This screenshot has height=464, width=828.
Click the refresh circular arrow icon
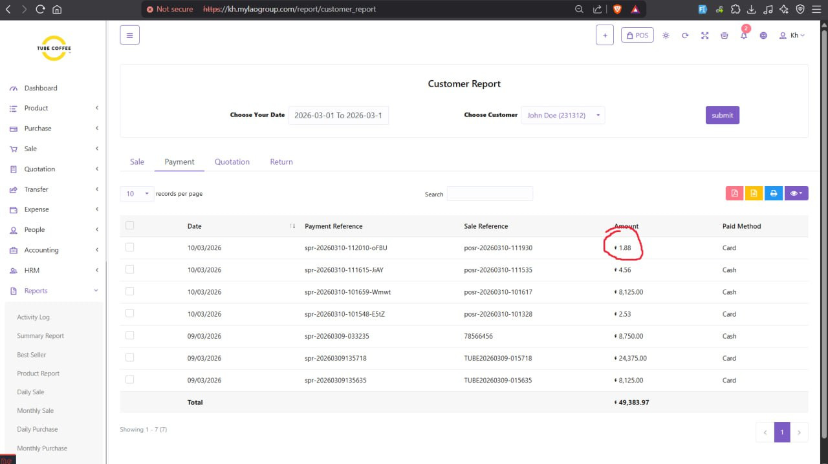pos(685,36)
